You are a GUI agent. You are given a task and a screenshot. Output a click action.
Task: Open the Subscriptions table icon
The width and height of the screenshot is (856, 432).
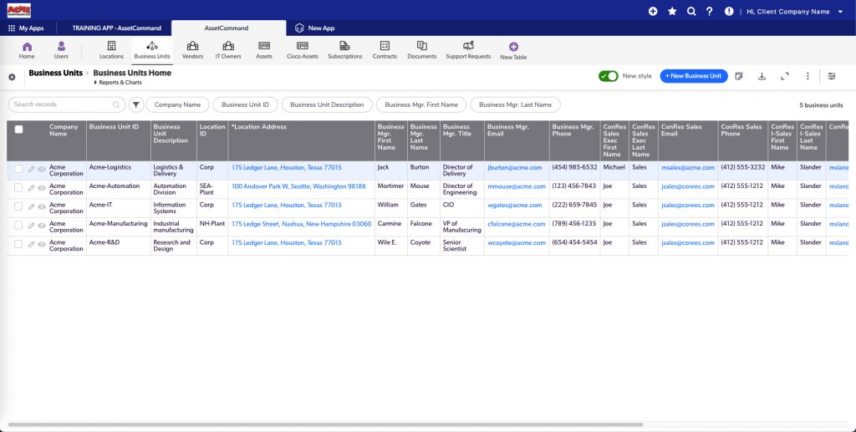point(344,46)
